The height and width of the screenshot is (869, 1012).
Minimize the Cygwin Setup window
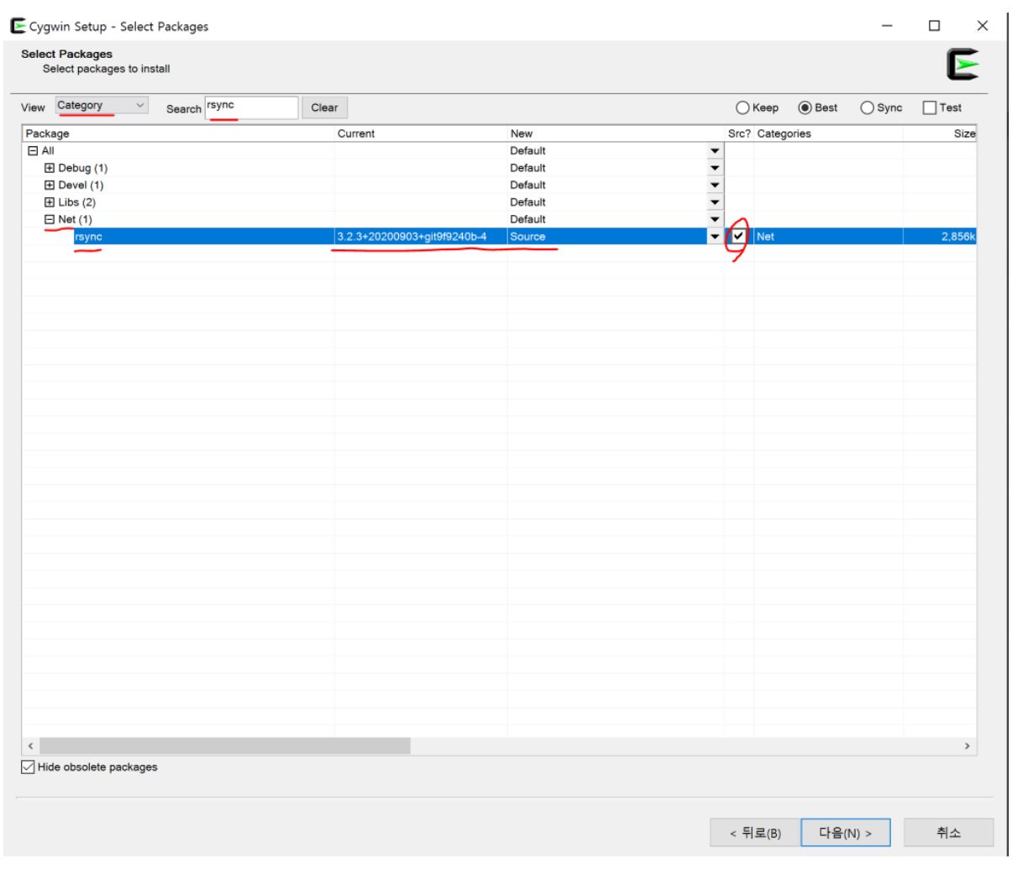pyautogui.click(x=887, y=26)
